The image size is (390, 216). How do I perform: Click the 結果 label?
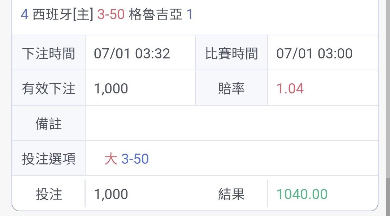231,194
